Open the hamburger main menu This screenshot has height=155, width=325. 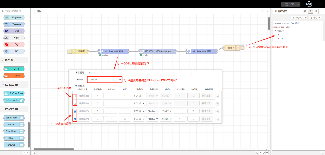tap(320, 4)
